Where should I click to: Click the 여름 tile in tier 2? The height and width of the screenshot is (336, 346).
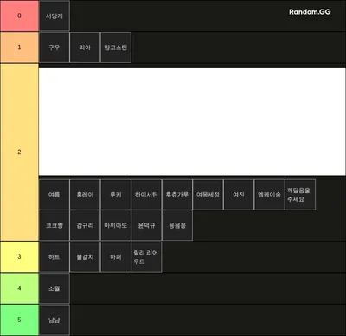click(54, 195)
